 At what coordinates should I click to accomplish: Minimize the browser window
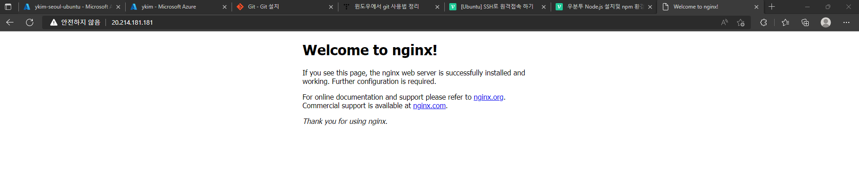coord(807,7)
